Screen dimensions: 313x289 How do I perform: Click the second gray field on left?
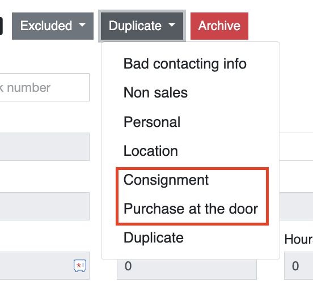click(x=44, y=206)
